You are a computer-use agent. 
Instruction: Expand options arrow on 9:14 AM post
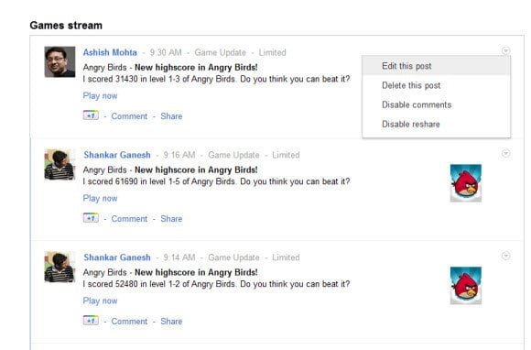tap(505, 256)
